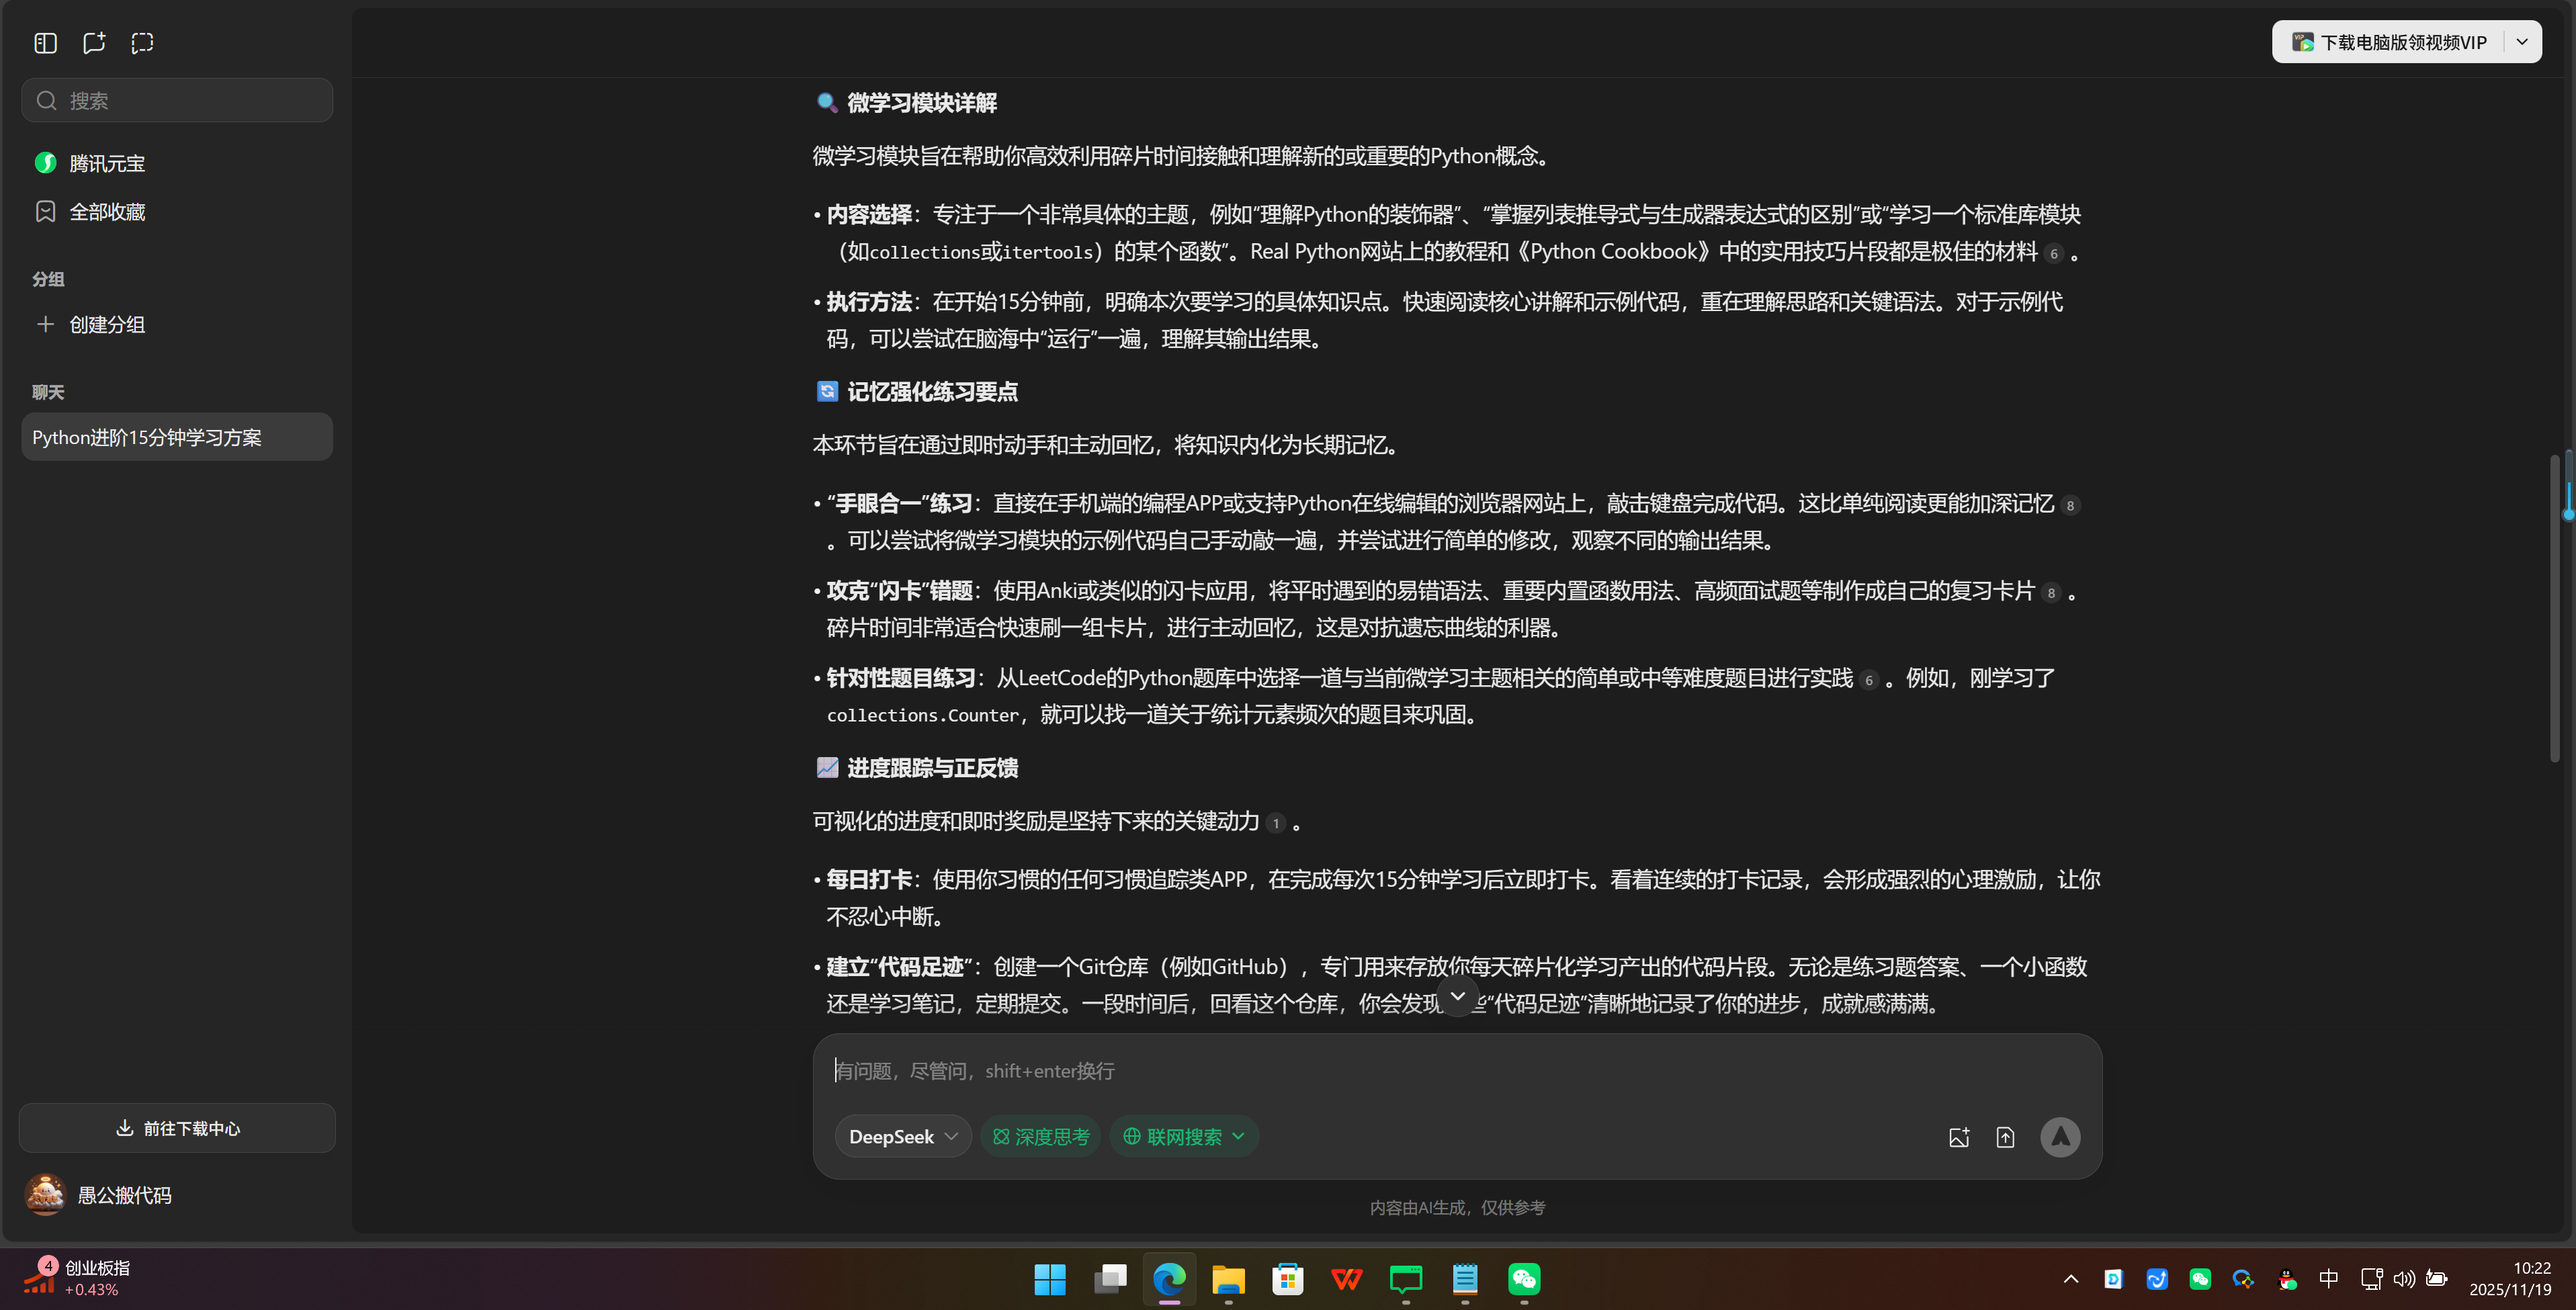Collapse the left sidebar panel

45,43
